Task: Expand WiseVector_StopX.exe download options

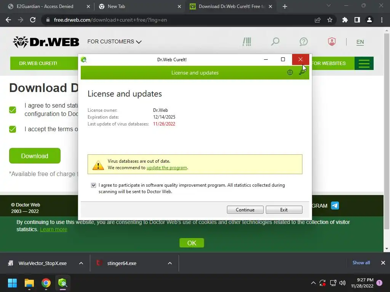Action: 81,263
